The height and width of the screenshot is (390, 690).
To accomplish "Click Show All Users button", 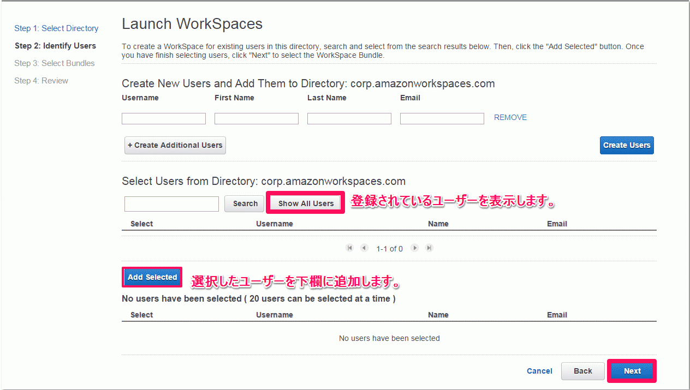I will click(x=306, y=203).
